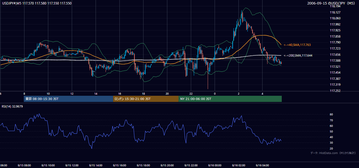Click hour label 18 under price chart
The image size is (359, 168).
tap(144, 94)
